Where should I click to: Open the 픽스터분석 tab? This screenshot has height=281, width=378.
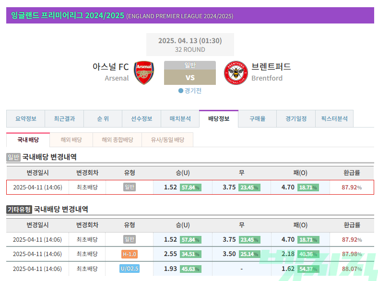334,118
